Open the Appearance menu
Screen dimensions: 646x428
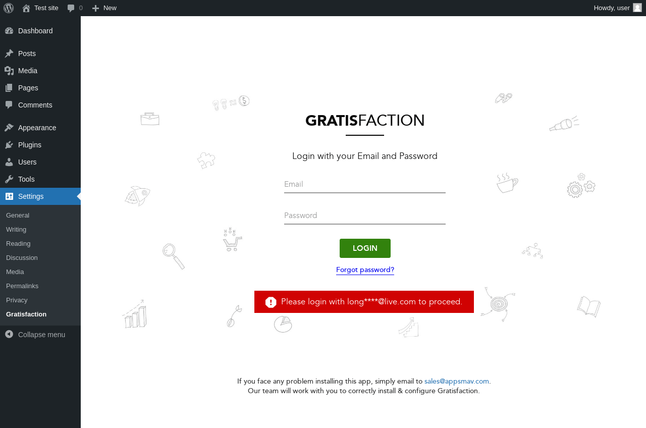[x=40, y=128]
